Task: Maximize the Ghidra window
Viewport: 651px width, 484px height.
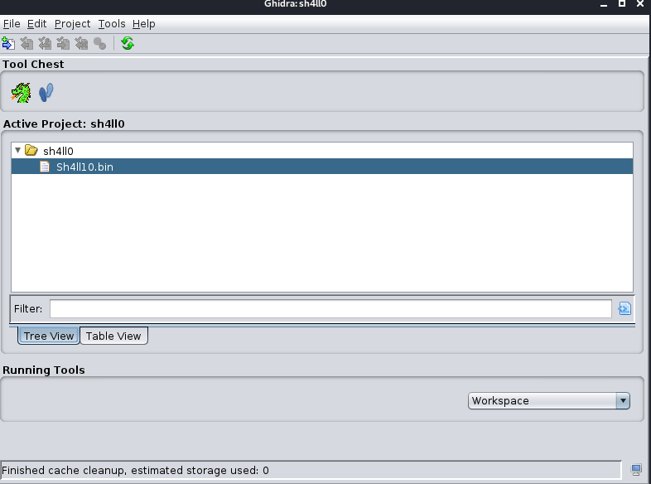Action: (x=622, y=4)
